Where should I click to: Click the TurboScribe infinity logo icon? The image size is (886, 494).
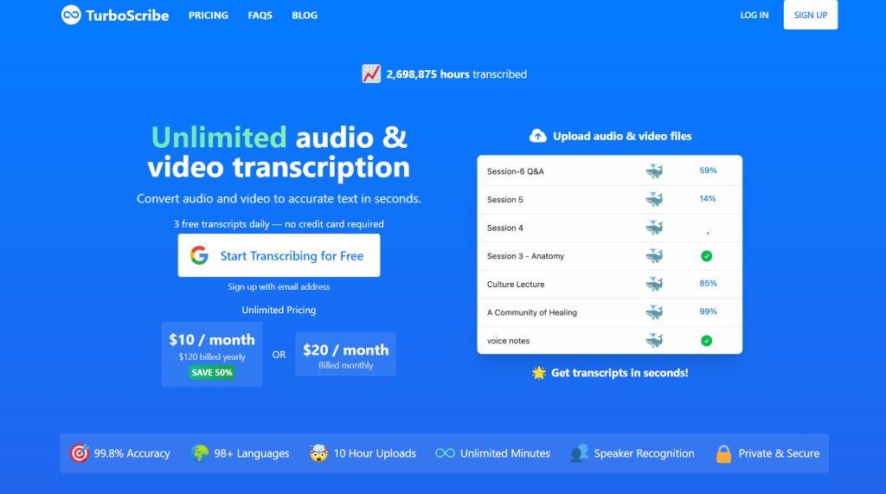click(71, 15)
